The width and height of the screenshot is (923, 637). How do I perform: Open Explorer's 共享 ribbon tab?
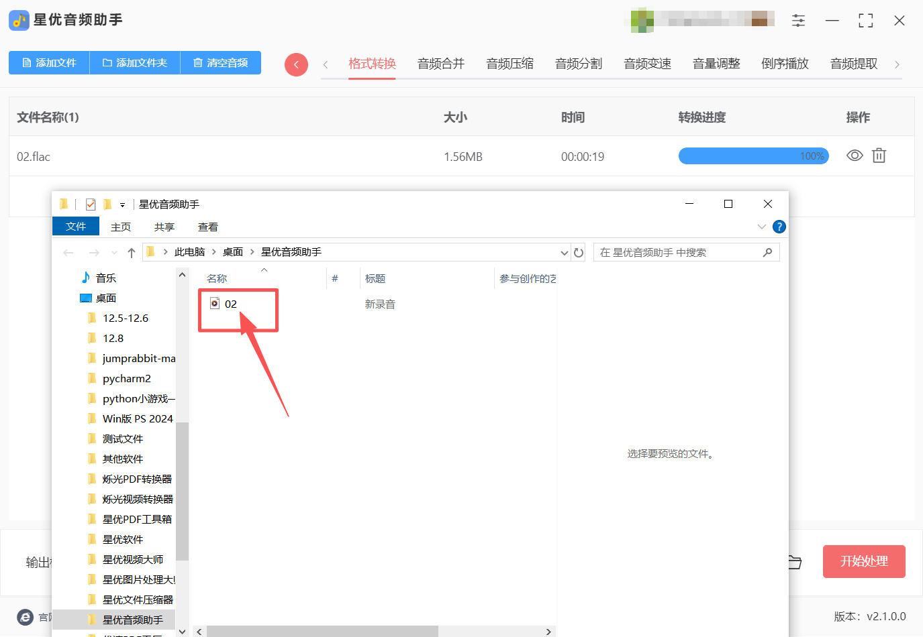point(164,227)
